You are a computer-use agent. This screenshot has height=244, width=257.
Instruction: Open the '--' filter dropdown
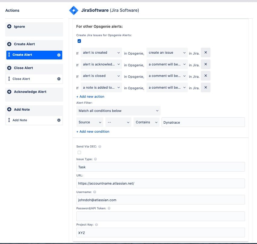[118, 122]
